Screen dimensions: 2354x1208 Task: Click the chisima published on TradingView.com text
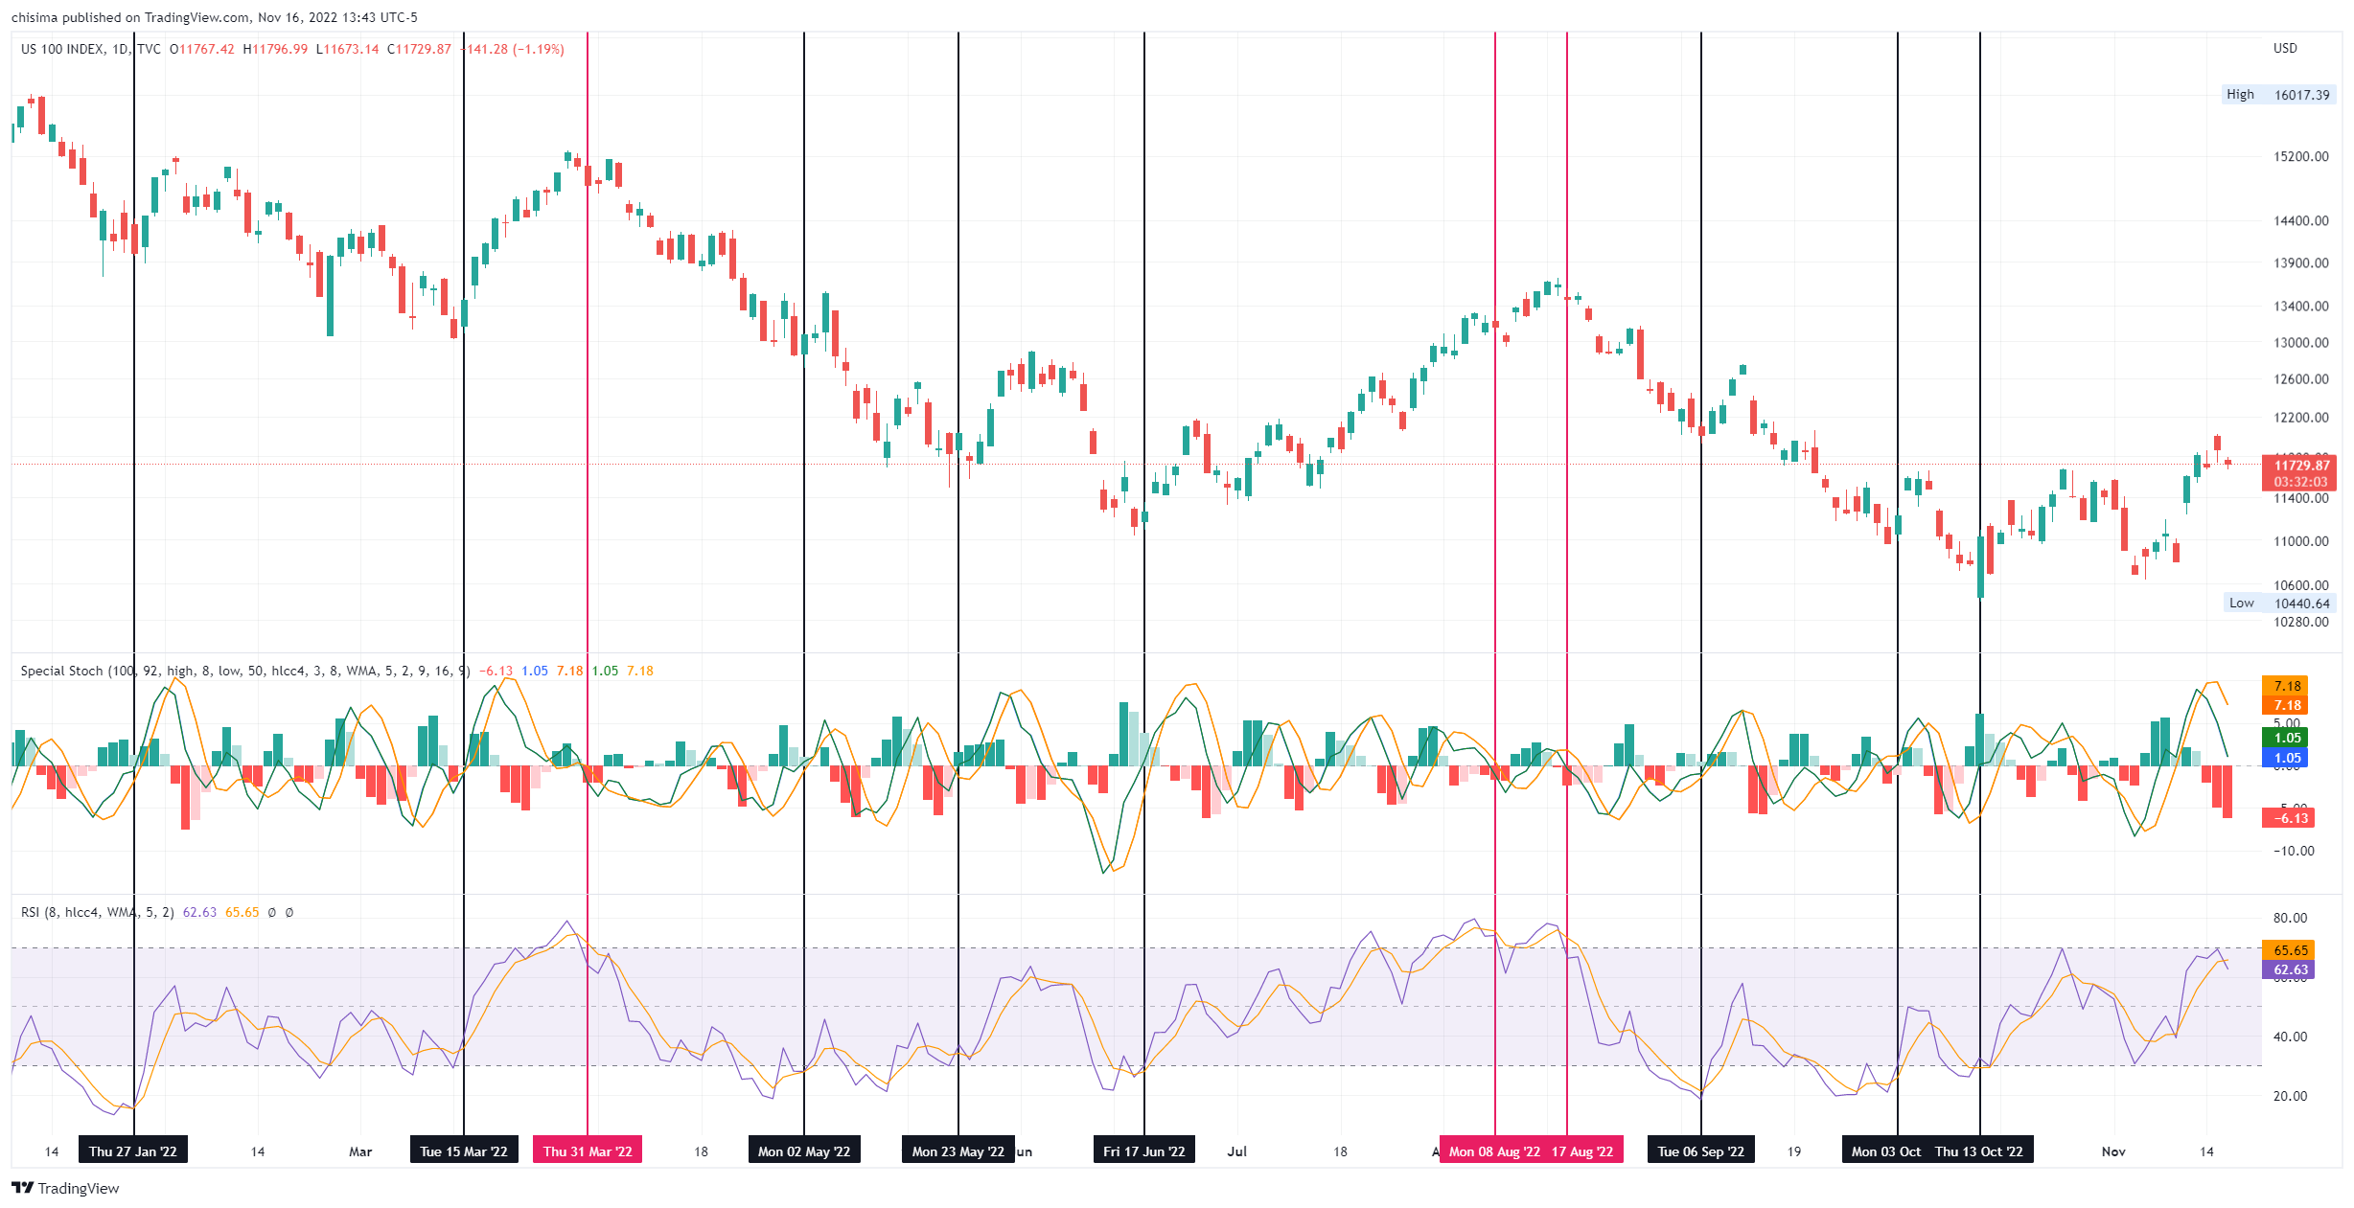[x=215, y=17]
